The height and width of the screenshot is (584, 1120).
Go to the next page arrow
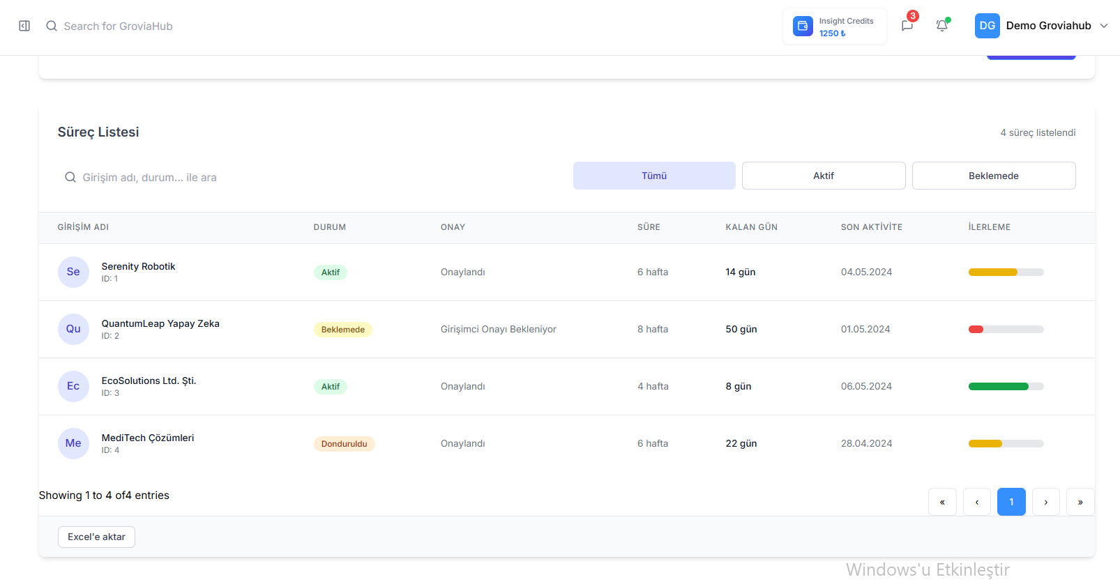point(1045,502)
